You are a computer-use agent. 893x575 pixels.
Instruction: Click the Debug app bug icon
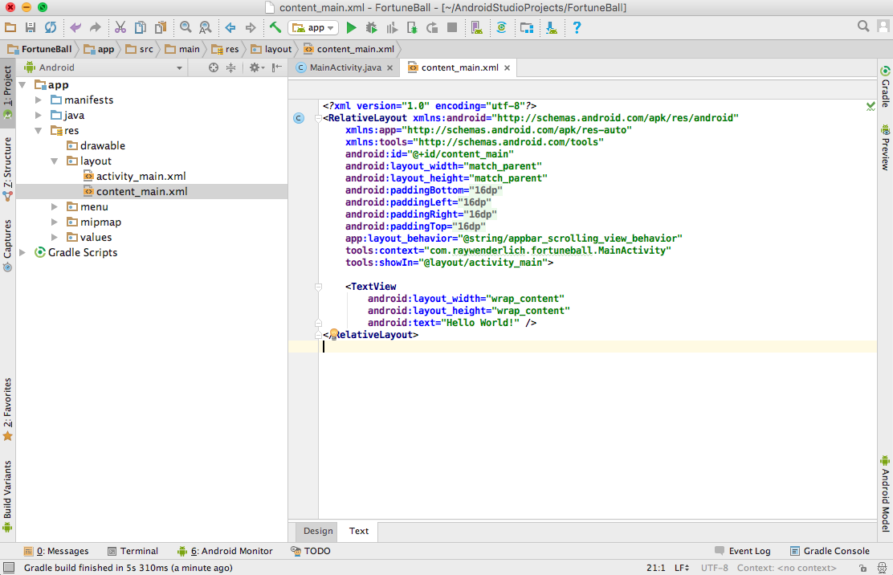(x=371, y=27)
